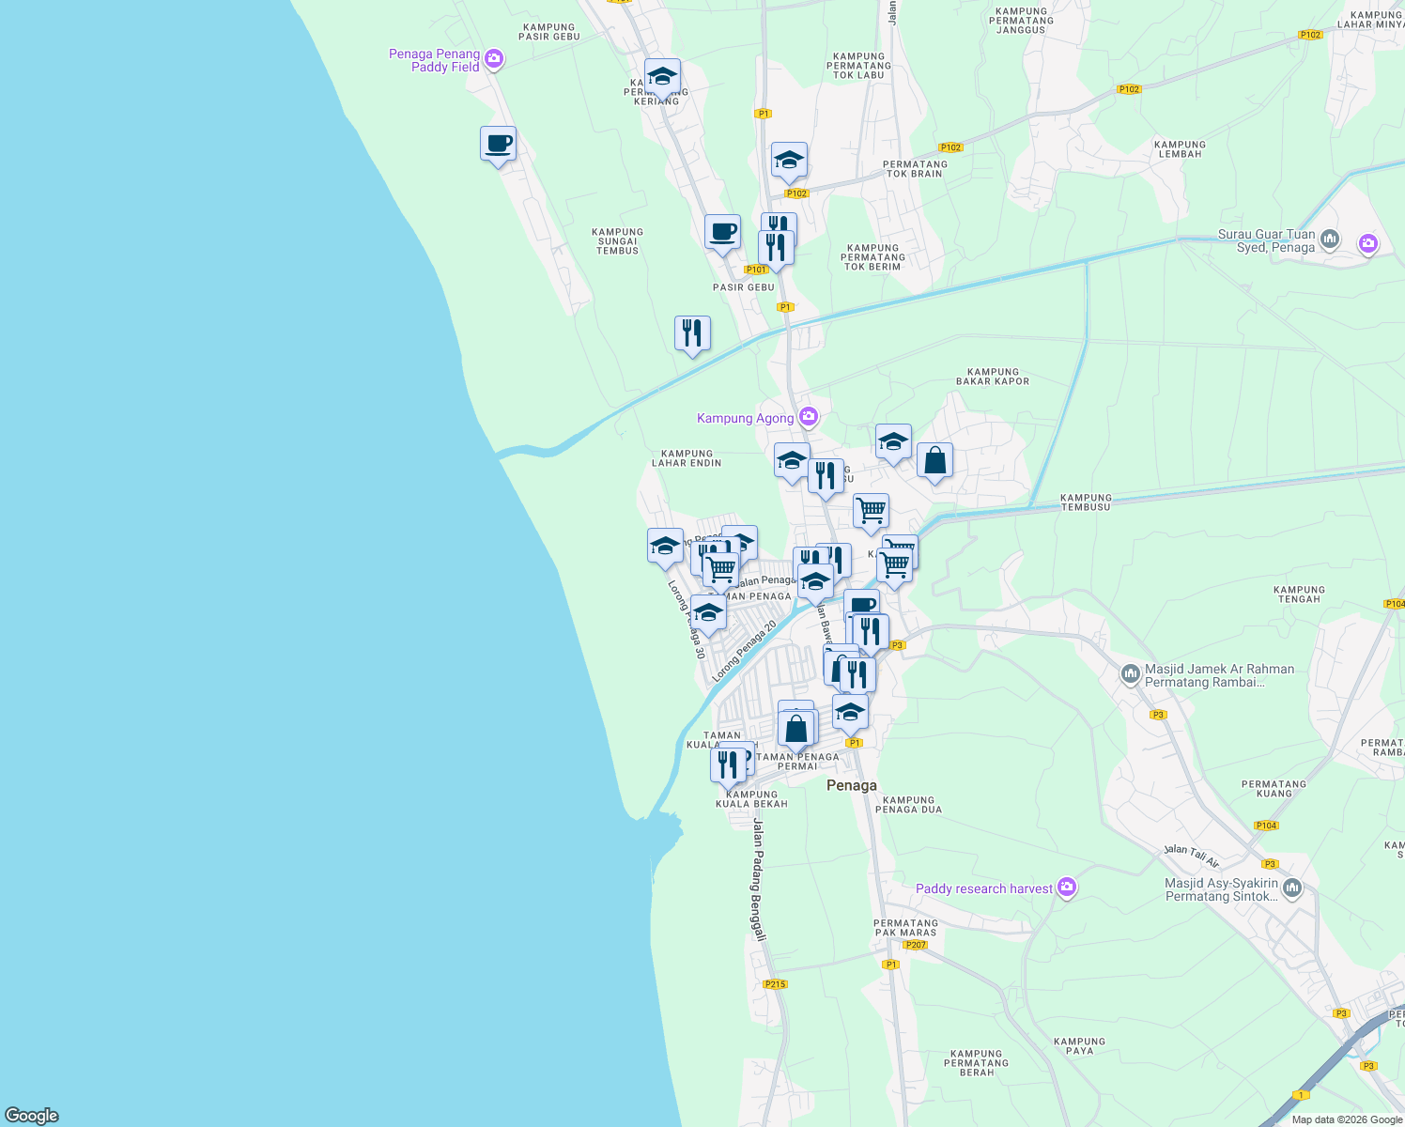Open the Masjid Asy-Syakirin Permatang Sintok marker
This screenshot has width=1405, height=1127.
(1293, 886)
